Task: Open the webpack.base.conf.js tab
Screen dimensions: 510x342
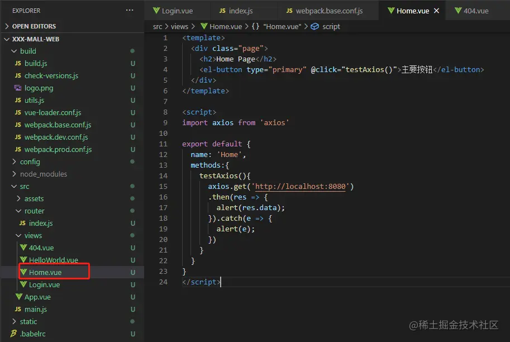Action: point(329,11)
